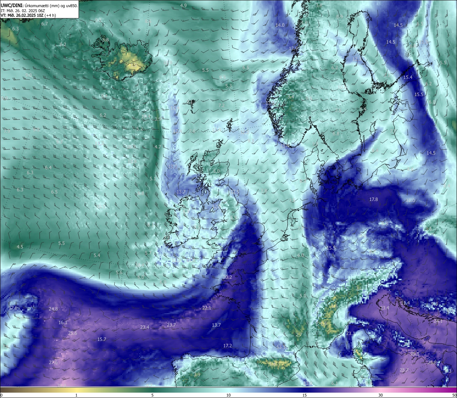Screen dimensions: 457x398
Task: Select the VT 10Z valid time line
Action: point(28,15)
